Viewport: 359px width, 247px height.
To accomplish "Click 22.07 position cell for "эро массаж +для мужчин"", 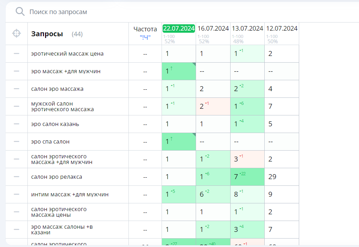I will click(179, 71).
